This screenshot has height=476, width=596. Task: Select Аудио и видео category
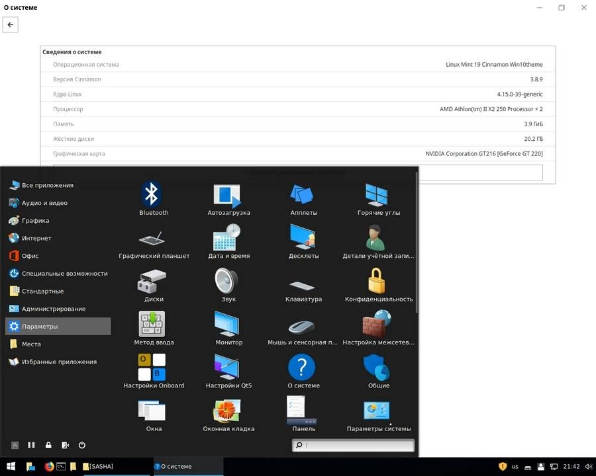58,203
